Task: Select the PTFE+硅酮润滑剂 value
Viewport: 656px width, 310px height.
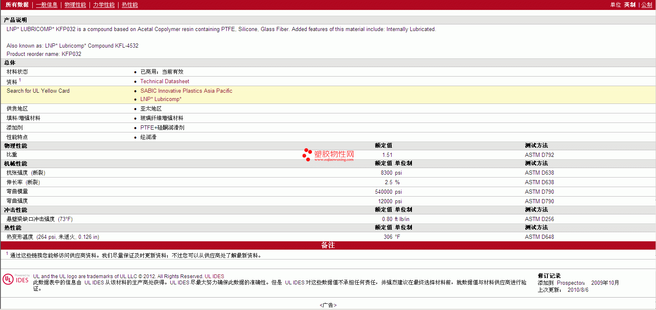Action: coord(162,127)
